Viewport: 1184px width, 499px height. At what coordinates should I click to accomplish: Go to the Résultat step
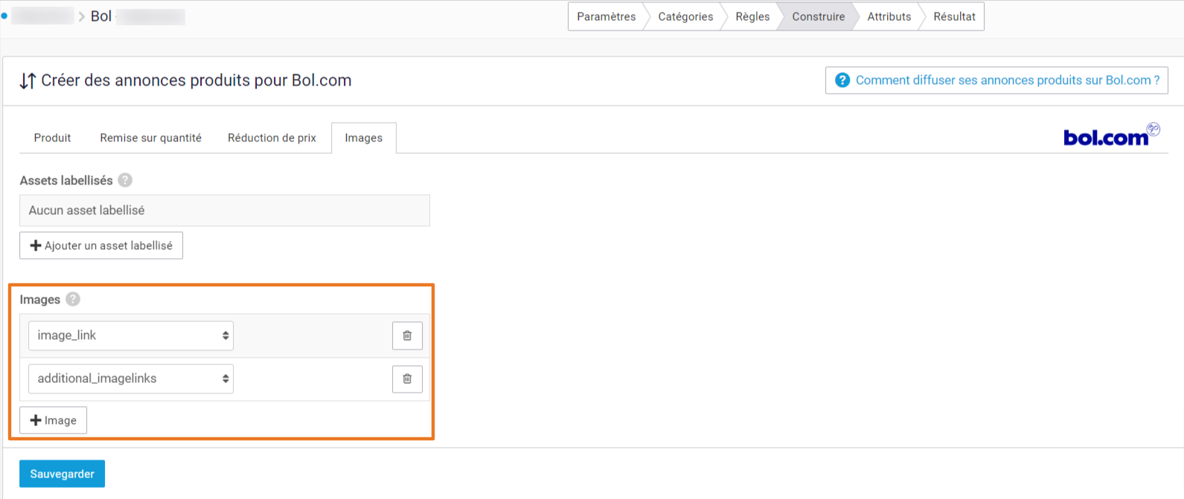[954, 16]
